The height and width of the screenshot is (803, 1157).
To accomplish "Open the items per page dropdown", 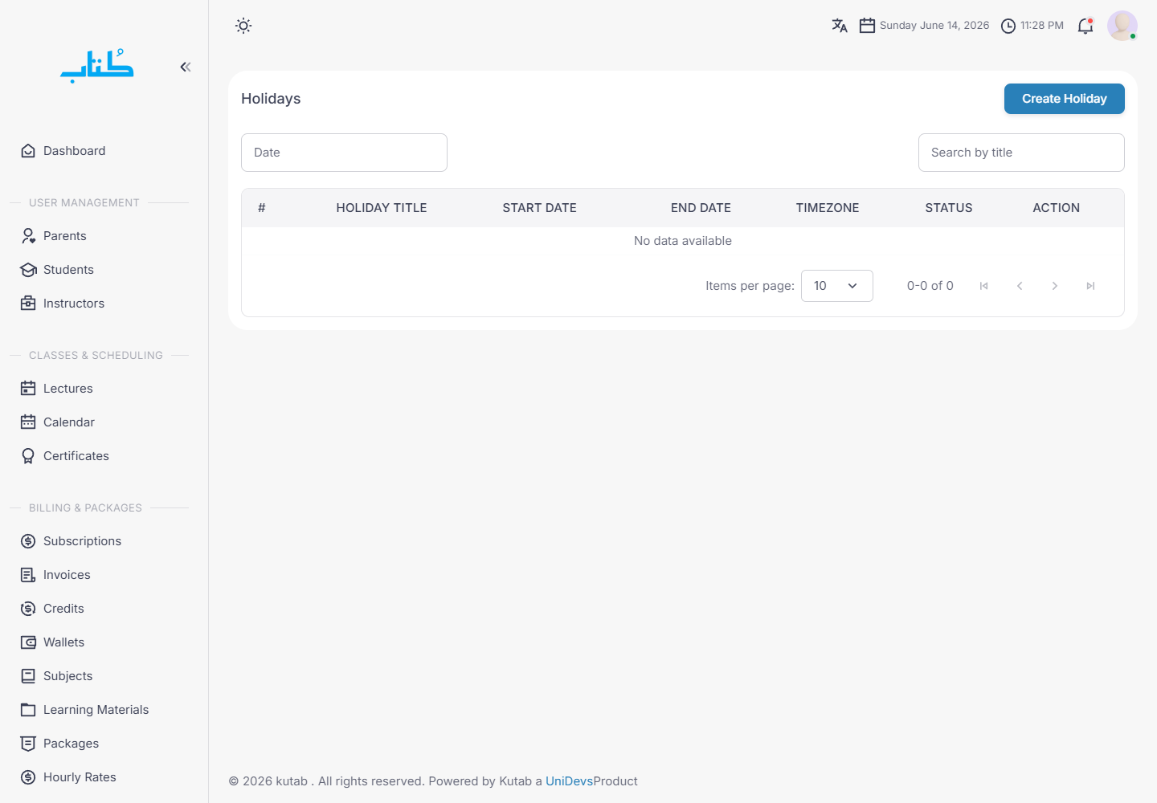I will [x=836, y=286].
